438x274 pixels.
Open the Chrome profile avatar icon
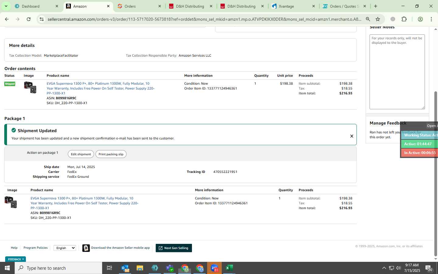(420, 19)
